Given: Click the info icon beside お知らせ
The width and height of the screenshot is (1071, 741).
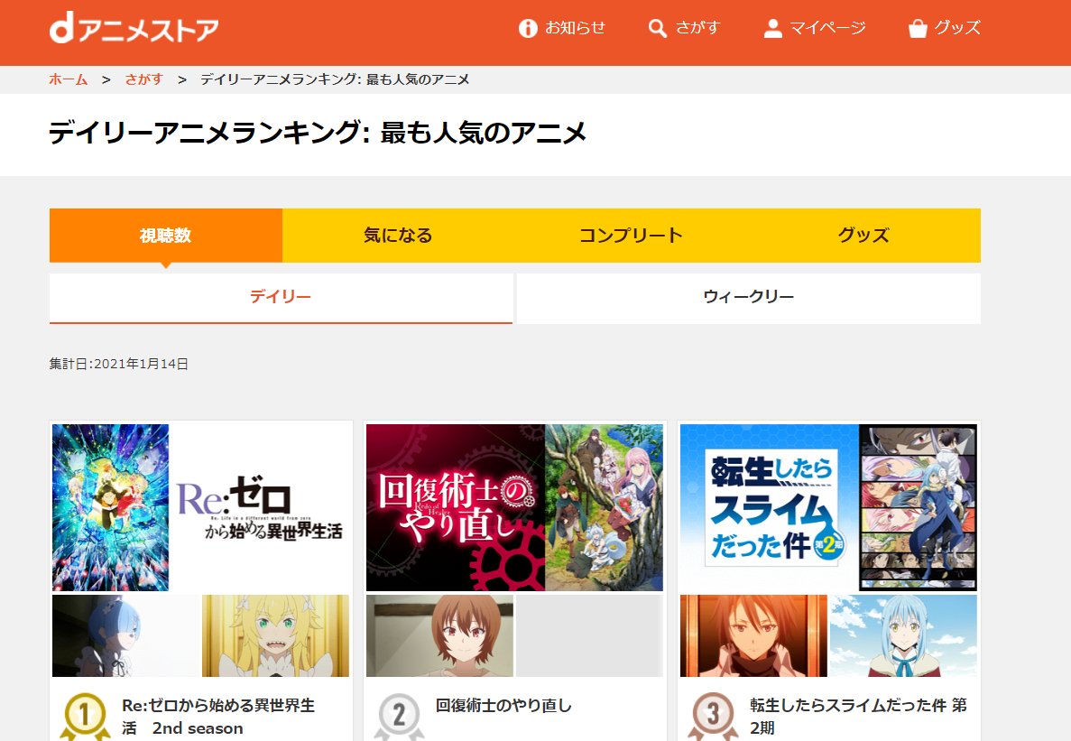Looking at the screenshot, I should point(528,28).
